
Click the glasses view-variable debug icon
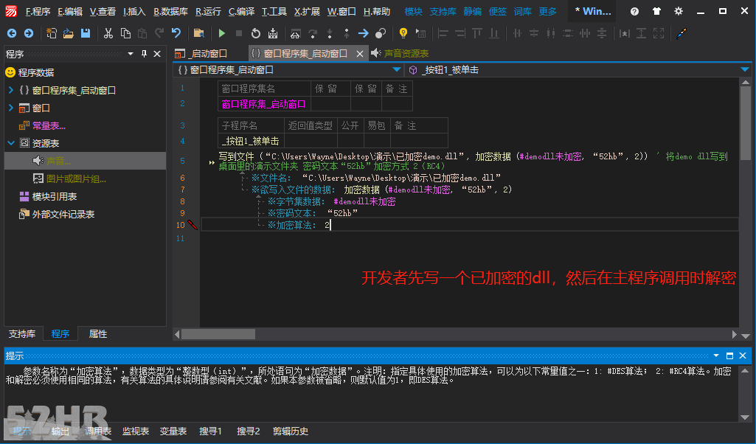295,33
